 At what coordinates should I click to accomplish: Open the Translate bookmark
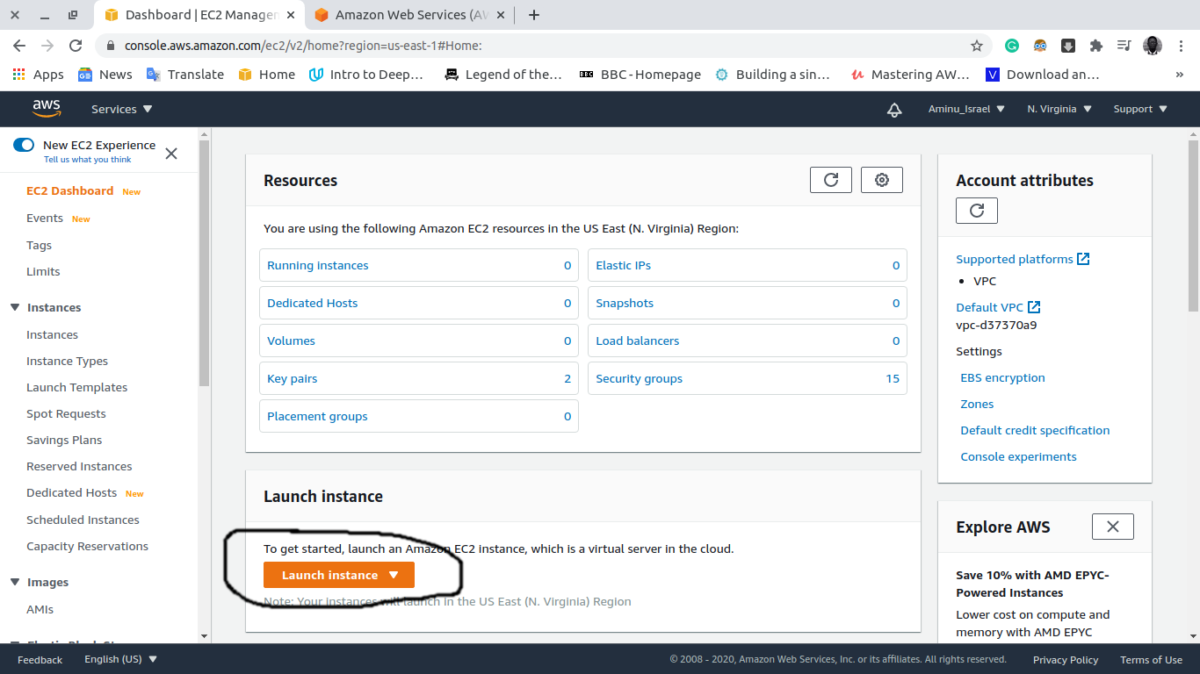(x=184, y=75)
